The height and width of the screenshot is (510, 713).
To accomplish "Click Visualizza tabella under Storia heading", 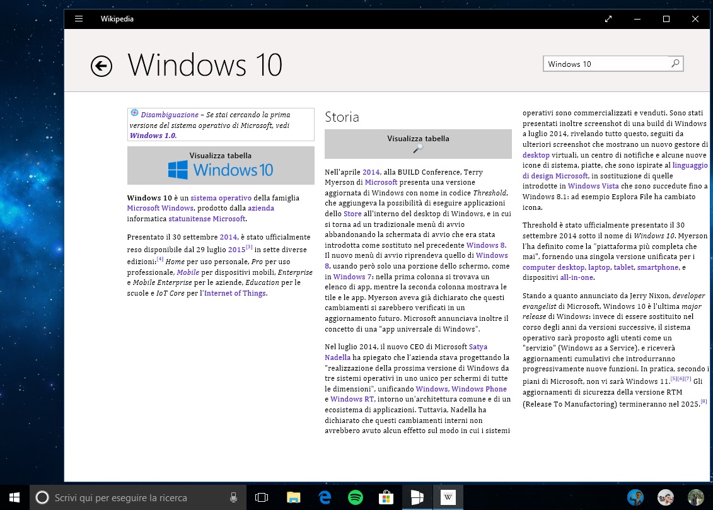I will click(x=418, y=144).
